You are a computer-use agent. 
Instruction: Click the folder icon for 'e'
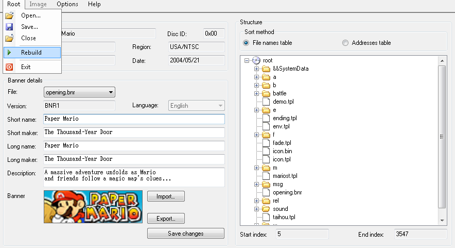(266, 110)
